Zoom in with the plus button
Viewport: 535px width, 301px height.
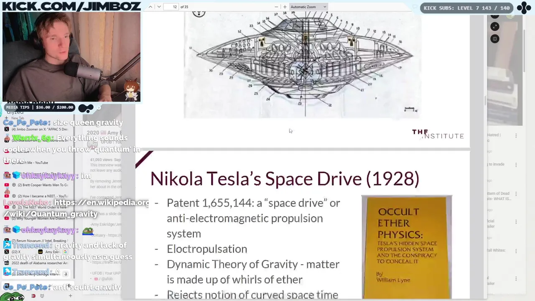pos(285,7)
